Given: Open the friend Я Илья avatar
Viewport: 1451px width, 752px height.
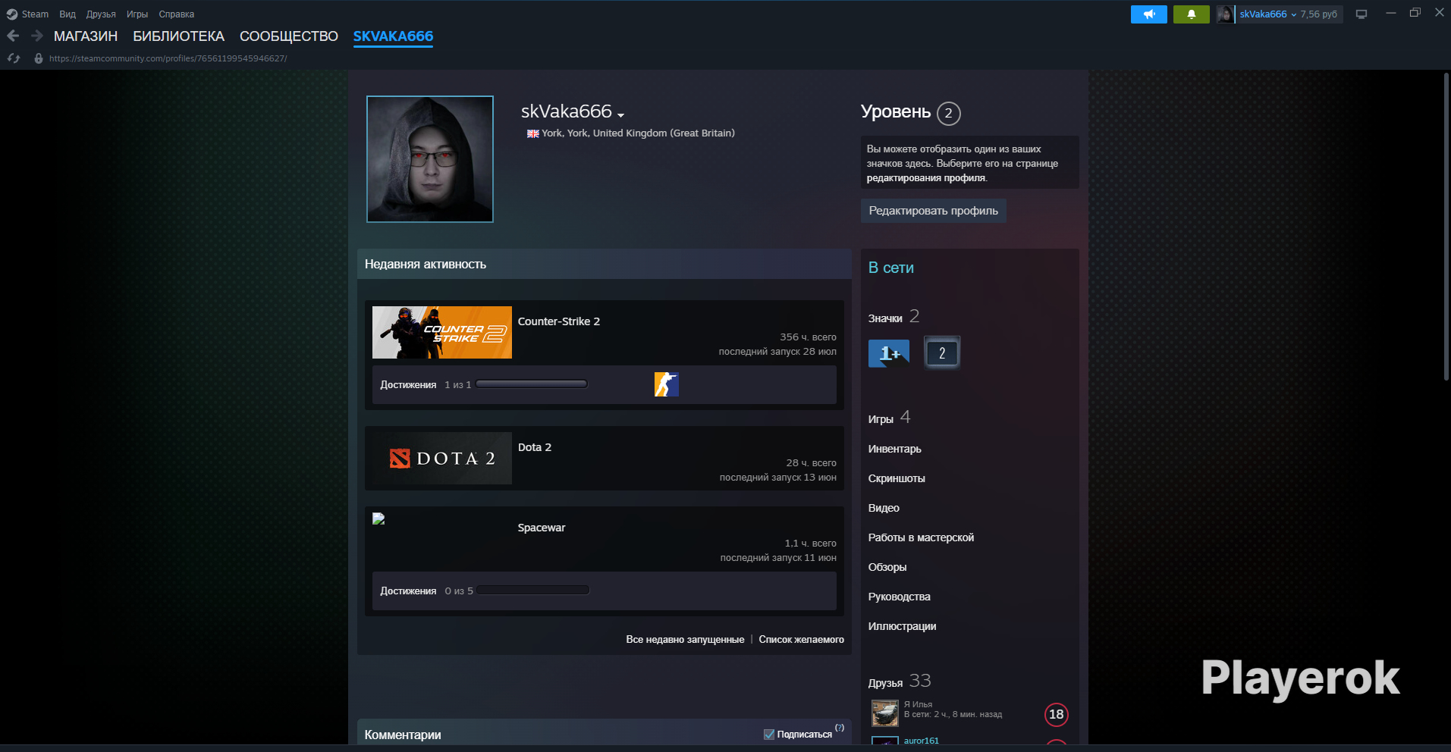Looking at the screenshot, I should pos(885,713).
